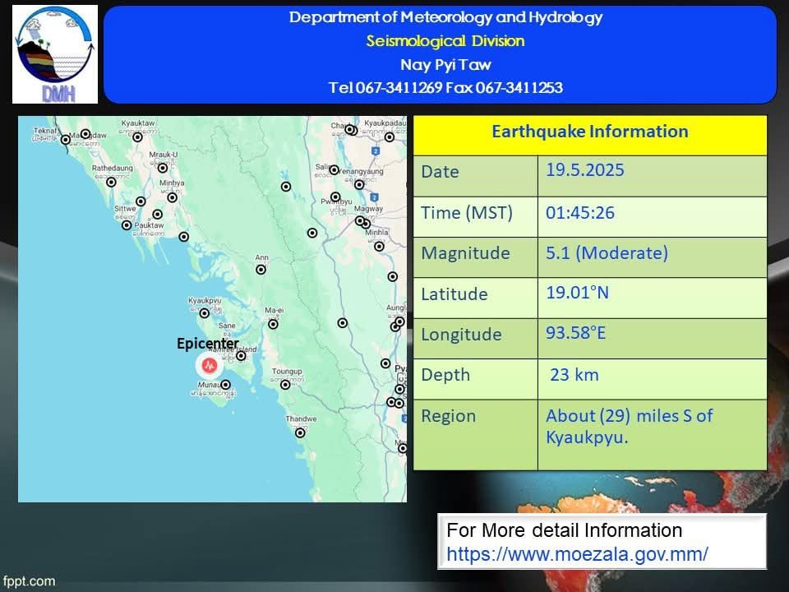789x592 pixels.
Task: Select the Magnitude 5.1 (Moderate) cell
Action: (607, 253)
